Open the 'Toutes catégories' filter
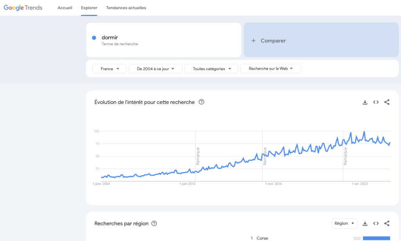Screen dimensions: 401x241 coord(211,69)
